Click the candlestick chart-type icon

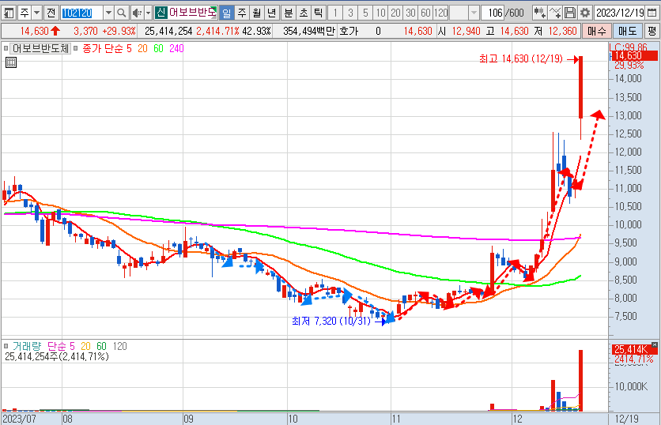tap(538, 13)
